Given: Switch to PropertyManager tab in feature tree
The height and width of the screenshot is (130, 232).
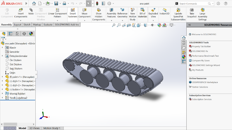Looking at the screenshot, I should pos(11,34).
